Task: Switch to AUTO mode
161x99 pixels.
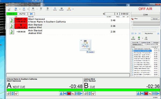Action: pos(22,14)
